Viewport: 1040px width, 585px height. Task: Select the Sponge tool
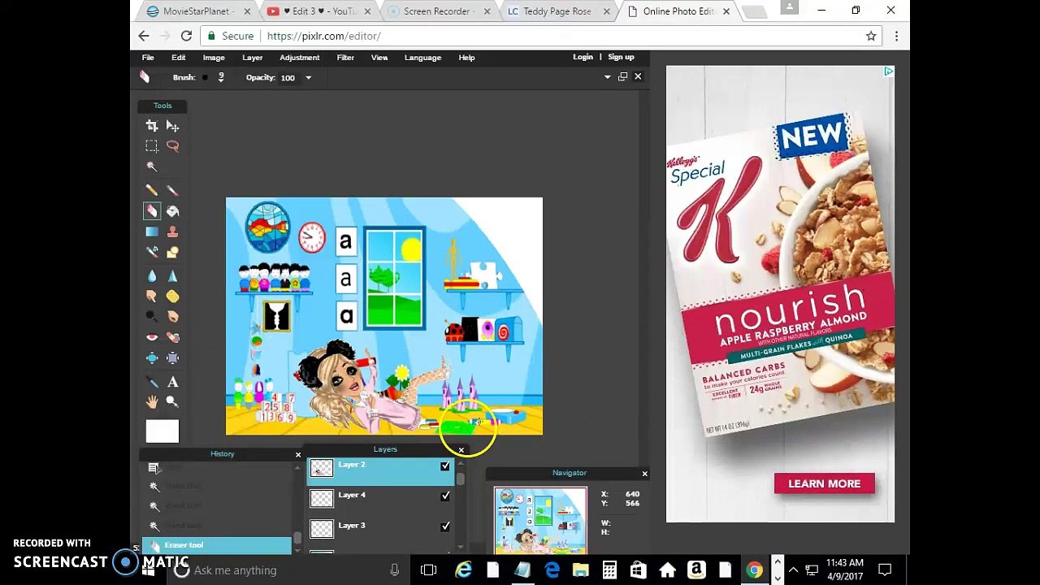pyautogui.click(x=172, y=297)
